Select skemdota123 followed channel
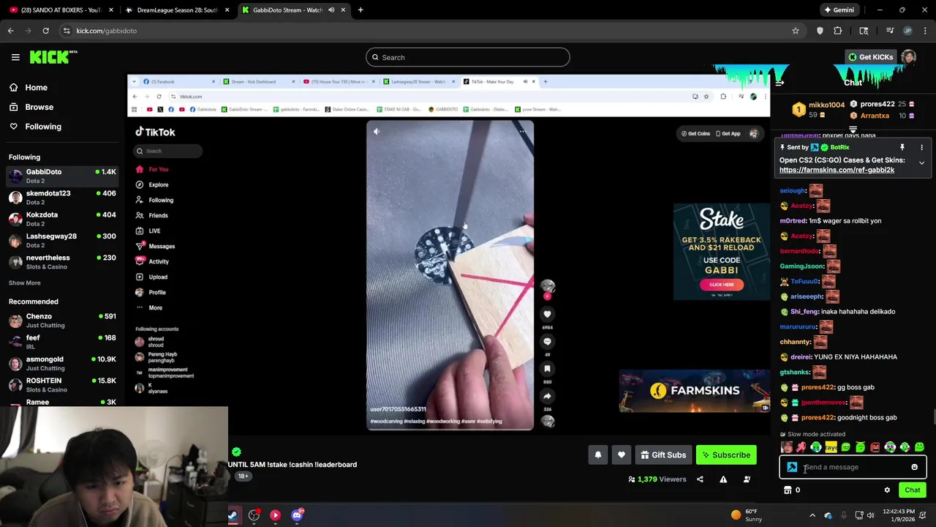The width and height of the screenshot is (936, 527). pyautogui.click(x=63, y=198)
